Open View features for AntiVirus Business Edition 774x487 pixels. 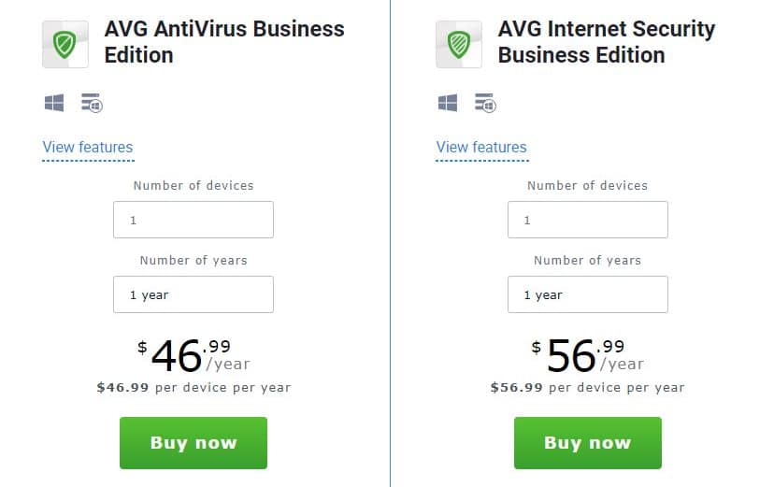coord(88,147)
